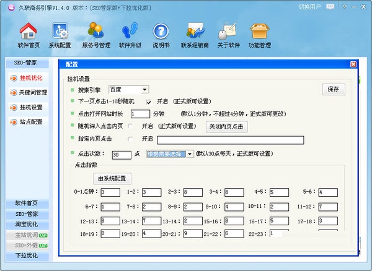Click 由系统配置 button

pos(112,178)
